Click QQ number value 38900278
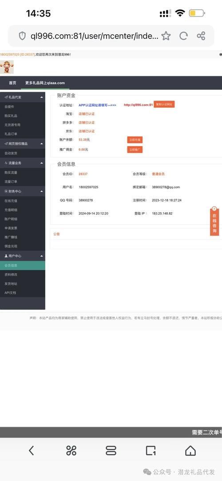The height and width of the screenshot is (481, 222). tap(86, 200)
